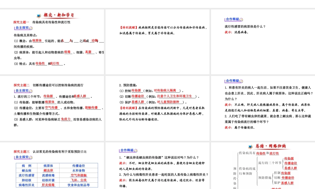315x189 pixels.
Task: Click the 传染病及其特点 line
Action: 26,35
